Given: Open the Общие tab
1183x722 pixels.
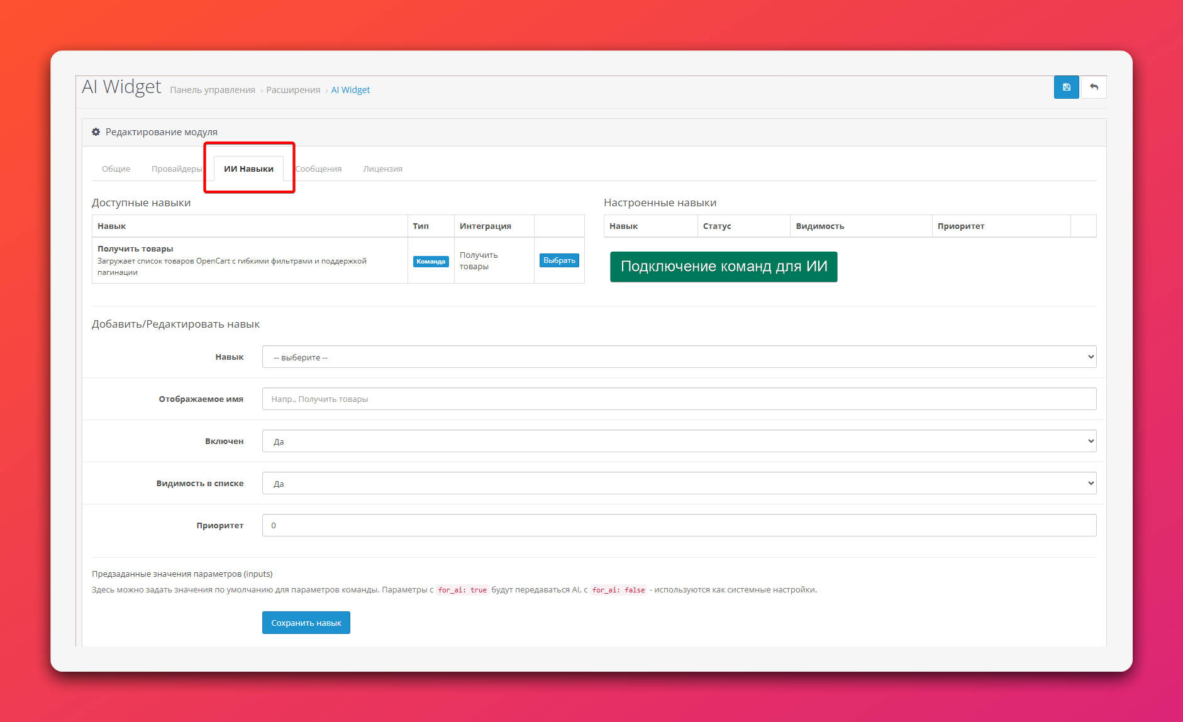Looking at the screenshot, I should point(116,169).
